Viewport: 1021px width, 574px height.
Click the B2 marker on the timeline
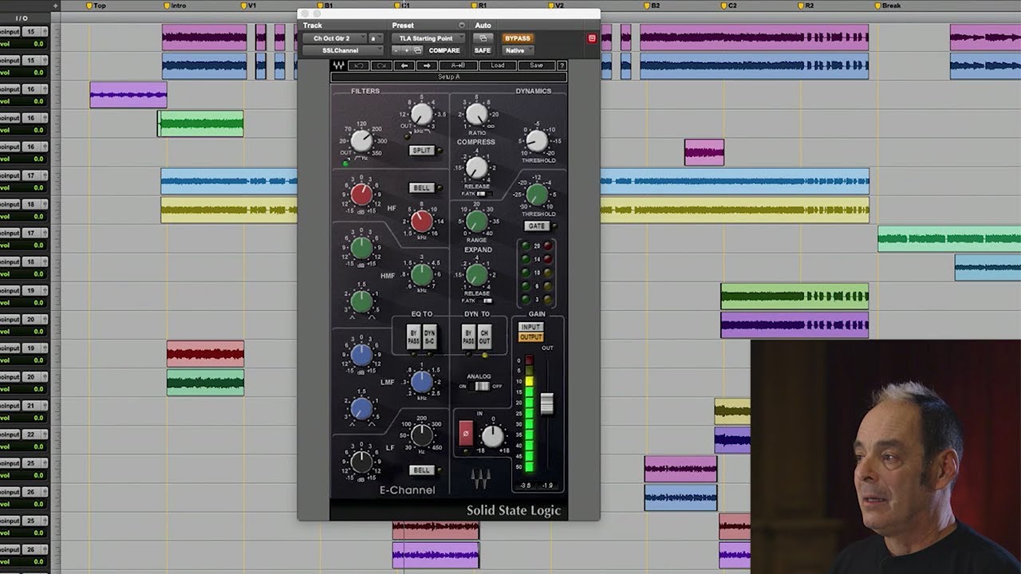652,6
